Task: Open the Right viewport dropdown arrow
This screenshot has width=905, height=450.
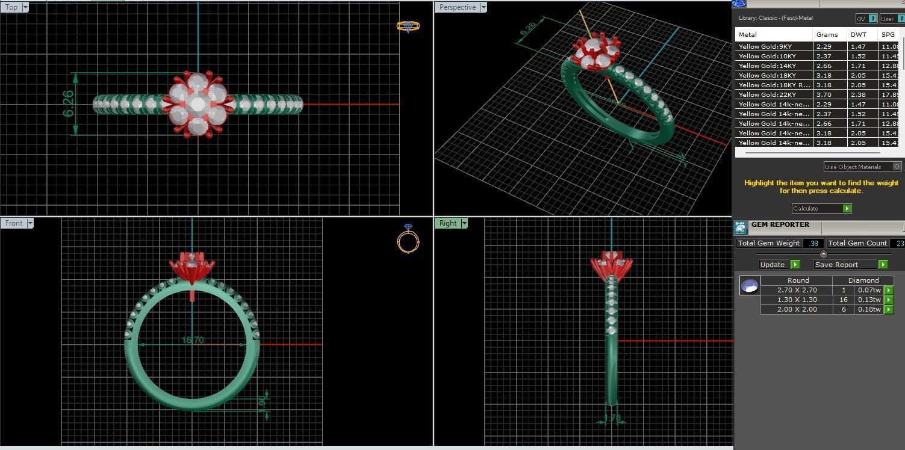Action: pyautogui.click(x=464, y=223)
